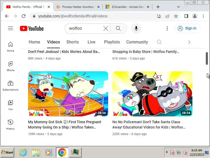
Task: Click the browser forward arrow
Action: pos(15,16)
